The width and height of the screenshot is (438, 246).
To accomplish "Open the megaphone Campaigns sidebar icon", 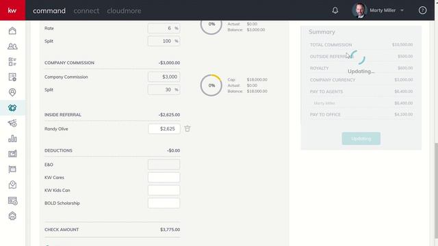I will pyautogui.click(x=12, y=123).
